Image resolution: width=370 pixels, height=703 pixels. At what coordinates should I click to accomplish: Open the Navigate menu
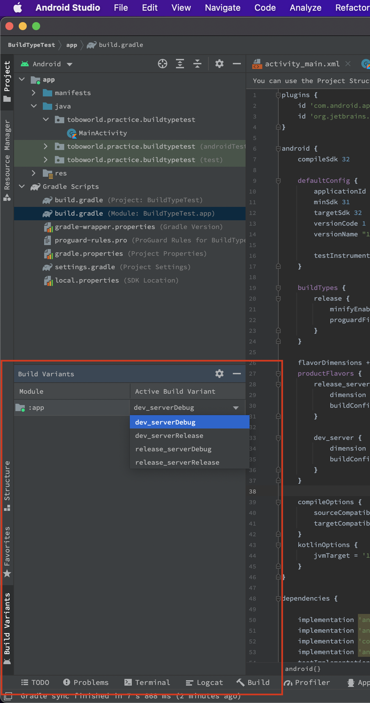[222, 8]
